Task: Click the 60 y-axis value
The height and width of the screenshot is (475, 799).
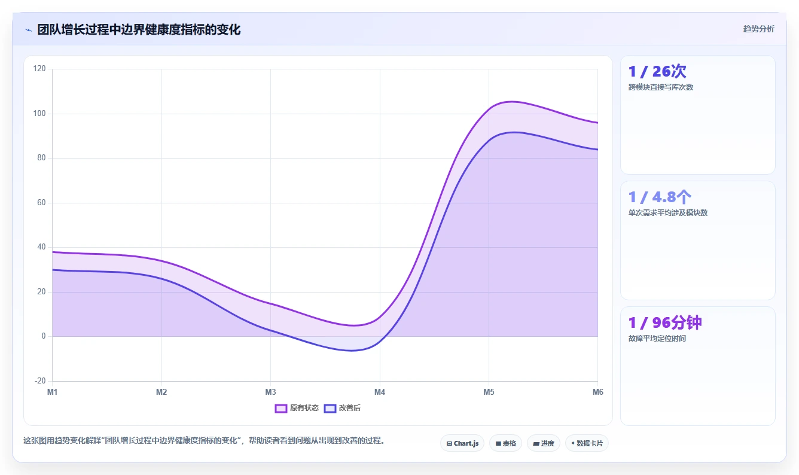Action: coord(41,203)
